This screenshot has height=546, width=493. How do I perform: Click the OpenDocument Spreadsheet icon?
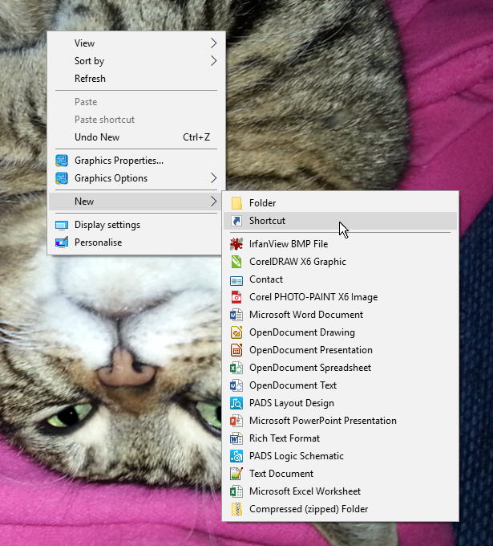coord(236,368)
